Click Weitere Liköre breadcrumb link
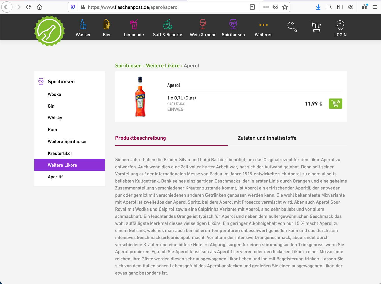 (163, 66)
